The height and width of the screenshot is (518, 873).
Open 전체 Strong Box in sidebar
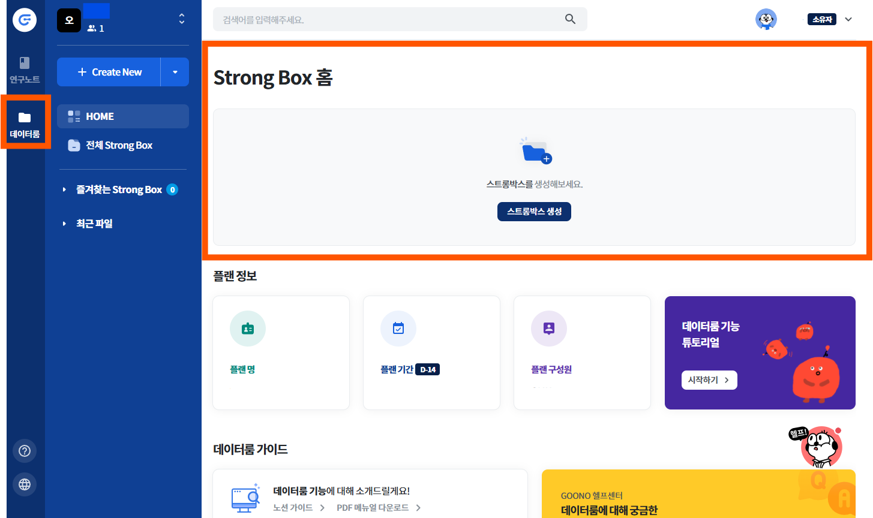(x=123, y=145)
